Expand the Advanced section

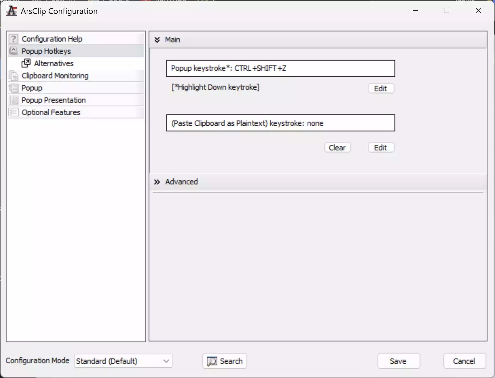tap(157, 182)
